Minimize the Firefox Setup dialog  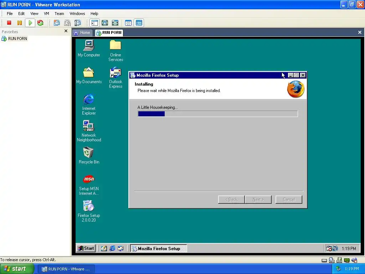(290, 75)
